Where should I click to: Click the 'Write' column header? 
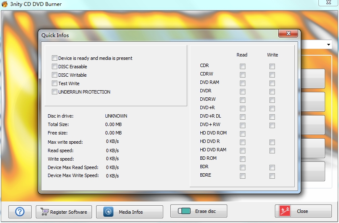pyautogui.click(x=272, y=55)
